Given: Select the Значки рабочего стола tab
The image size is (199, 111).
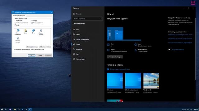Looking at the screenshot, I should [x=19, y=16].
